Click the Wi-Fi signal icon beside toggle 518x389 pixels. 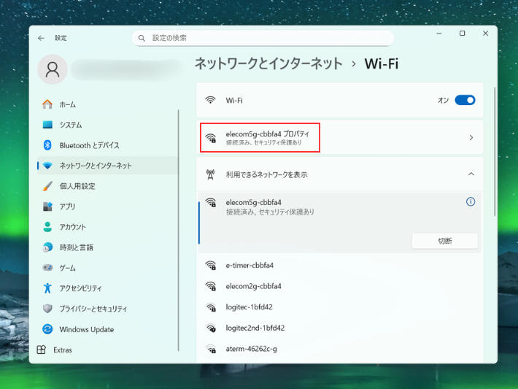[x=210, y=100]
